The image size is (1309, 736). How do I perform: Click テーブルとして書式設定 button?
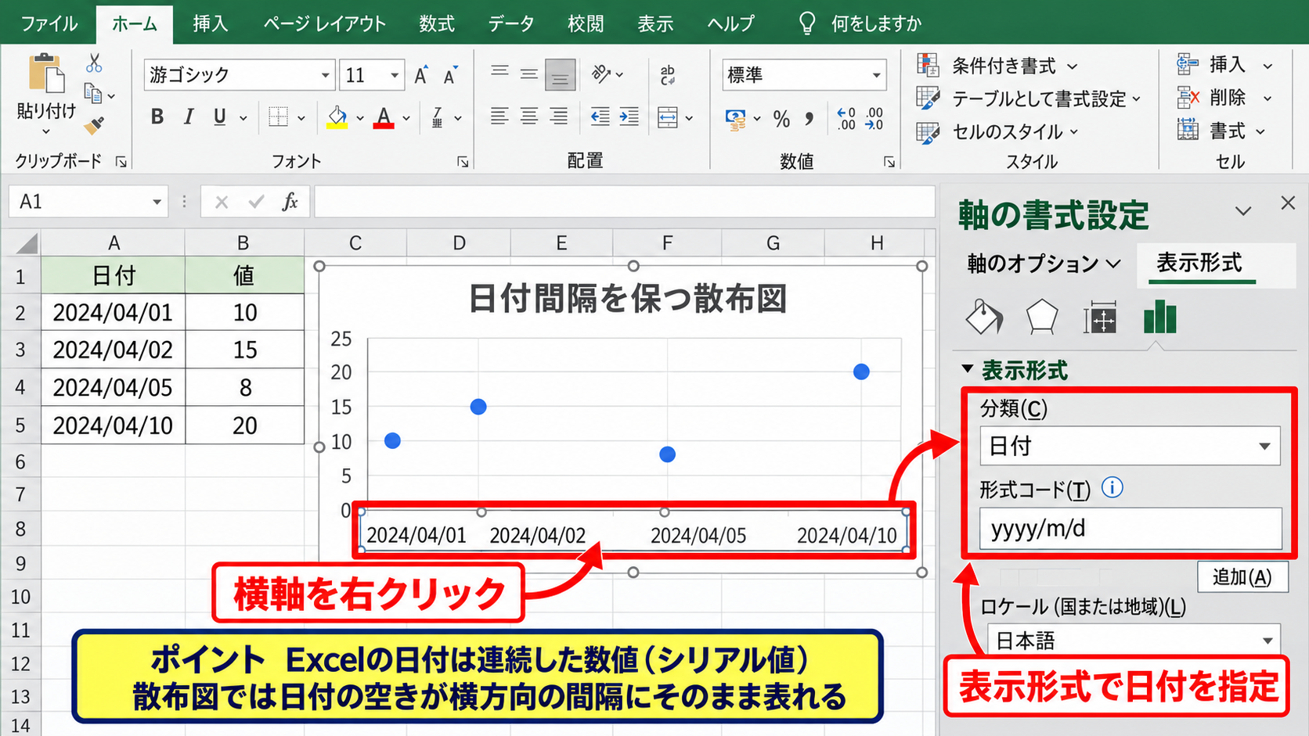pos(1029,99)
